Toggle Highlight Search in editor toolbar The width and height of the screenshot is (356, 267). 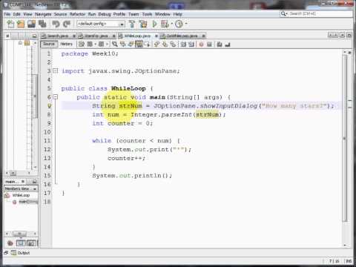(x=139, y=44)
